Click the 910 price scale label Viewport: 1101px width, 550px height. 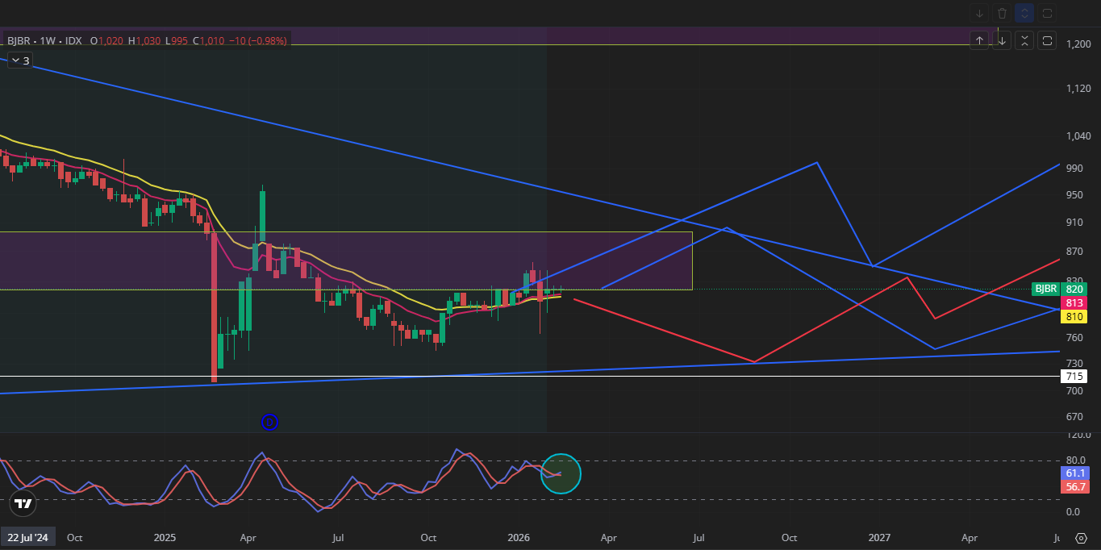coord(1074,223)
